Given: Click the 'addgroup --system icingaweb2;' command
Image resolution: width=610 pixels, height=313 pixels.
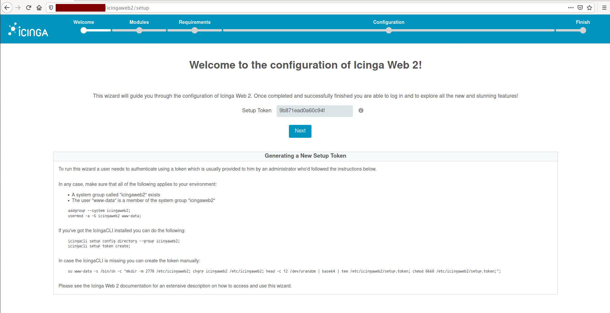Looking at the screenshot, I should click(99, 211).
